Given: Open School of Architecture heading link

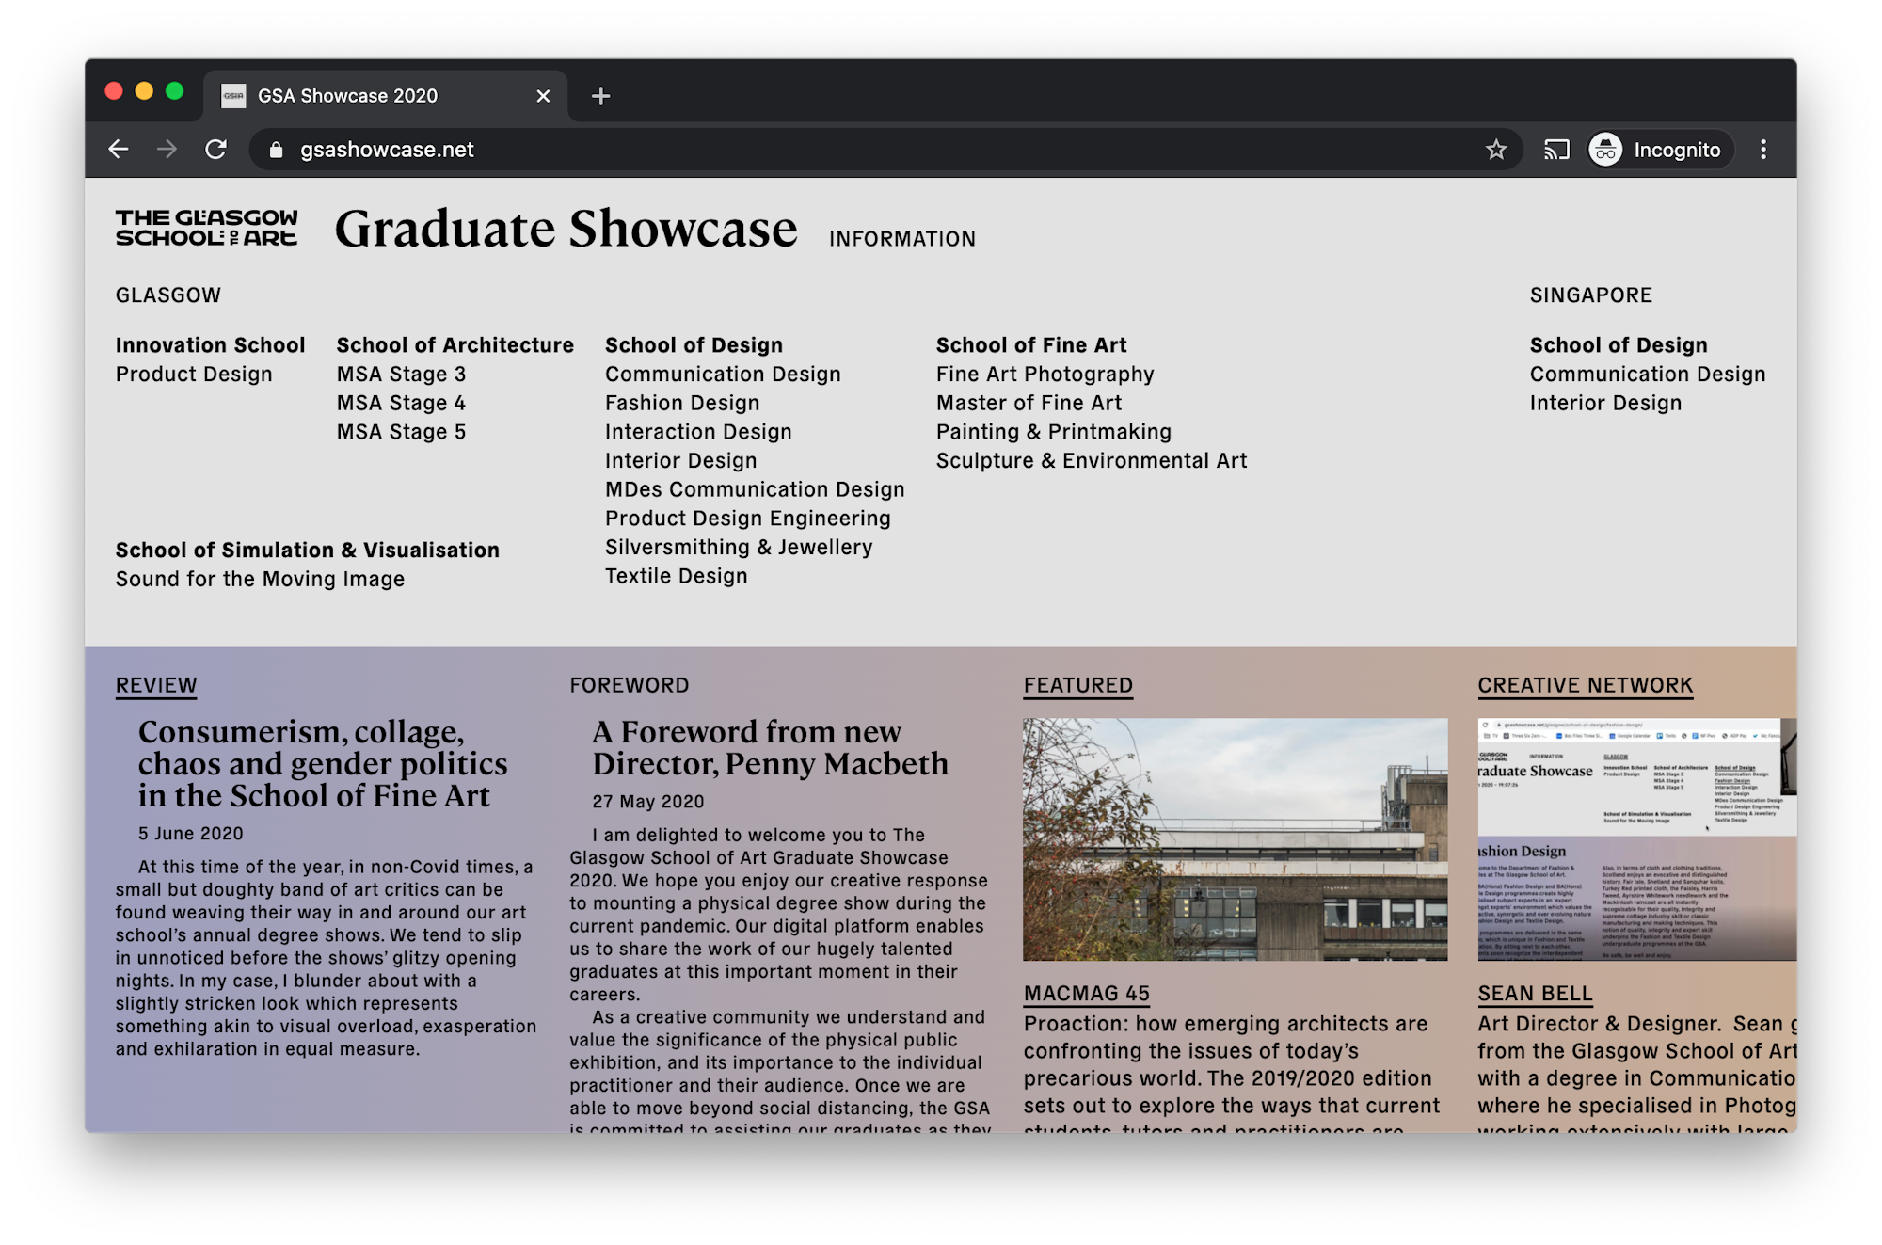Looking at the screenshot, I should 455,345.
